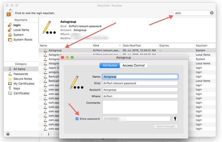Click the System Roots folder icon

(x=10, y=40)
